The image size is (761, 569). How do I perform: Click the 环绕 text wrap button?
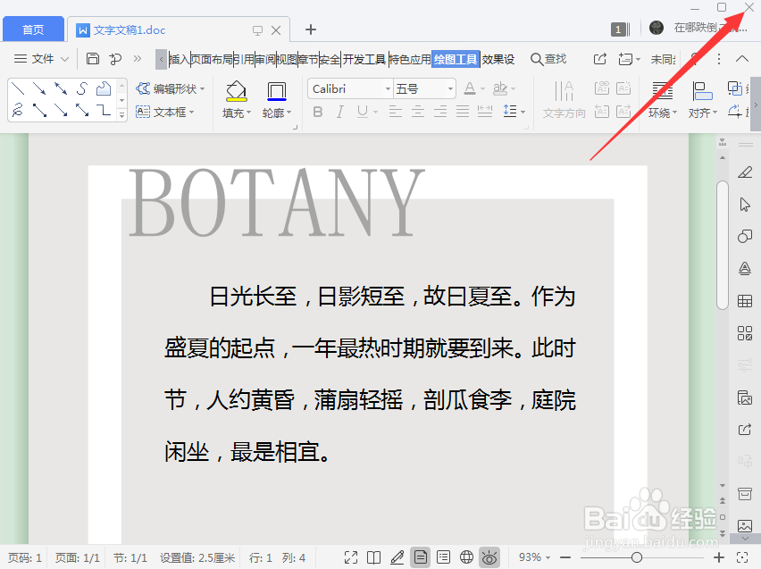663,98
